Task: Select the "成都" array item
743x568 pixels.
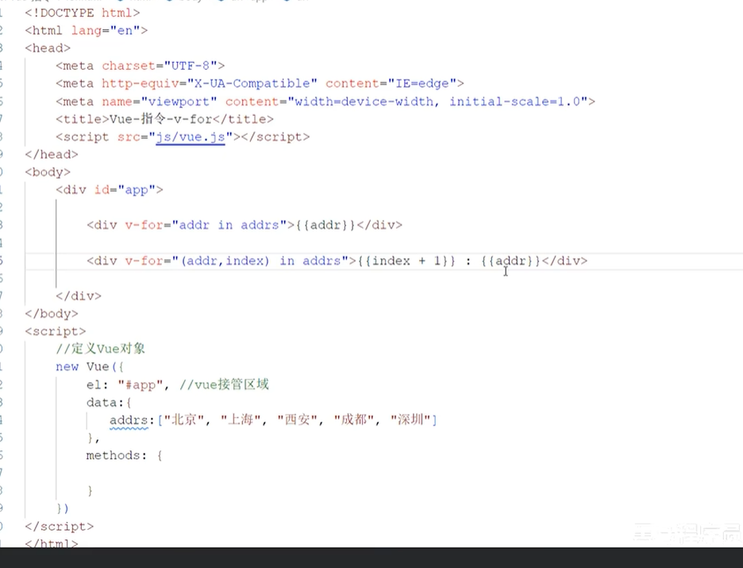Action: [354, 420]
